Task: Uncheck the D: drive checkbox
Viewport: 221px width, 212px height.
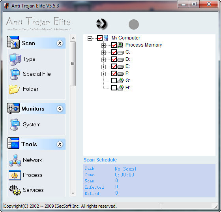Action: (x=114, y=59)
